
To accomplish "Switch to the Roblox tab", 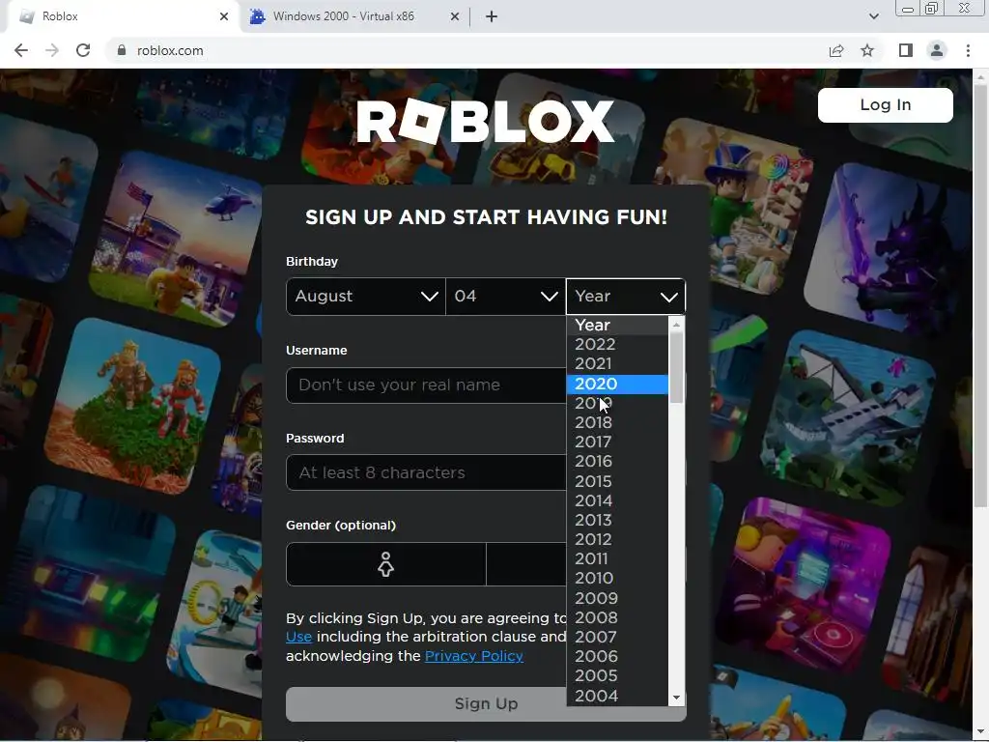I will 120,16.
